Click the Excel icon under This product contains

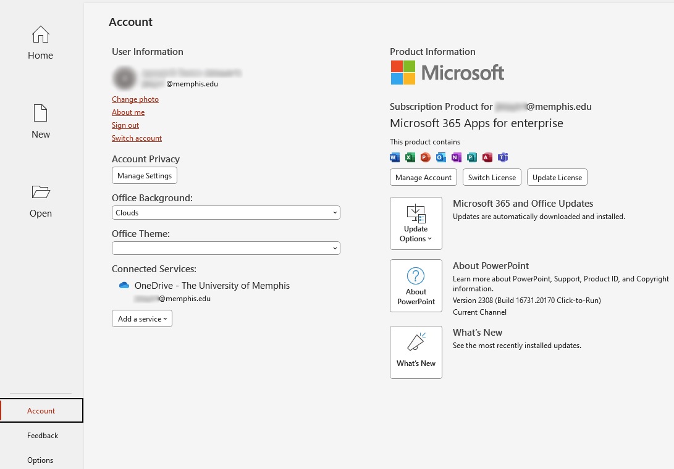point(410,157)
